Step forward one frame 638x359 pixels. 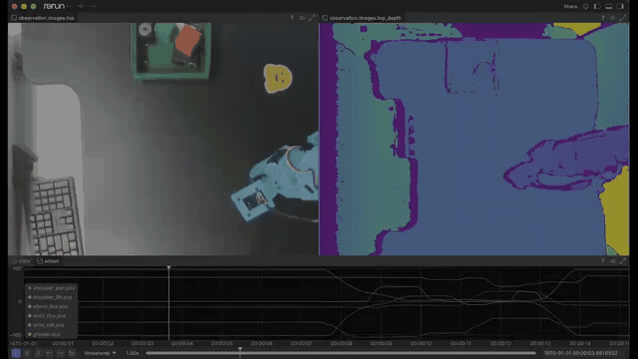(60, 353)
